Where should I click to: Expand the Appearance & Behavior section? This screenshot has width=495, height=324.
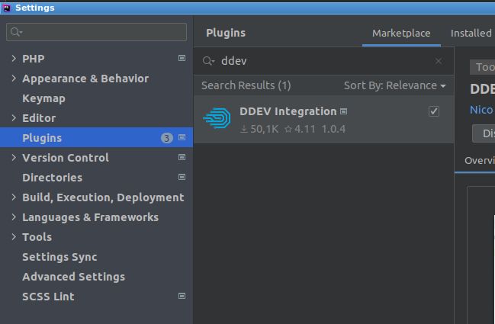click(14, 79)
